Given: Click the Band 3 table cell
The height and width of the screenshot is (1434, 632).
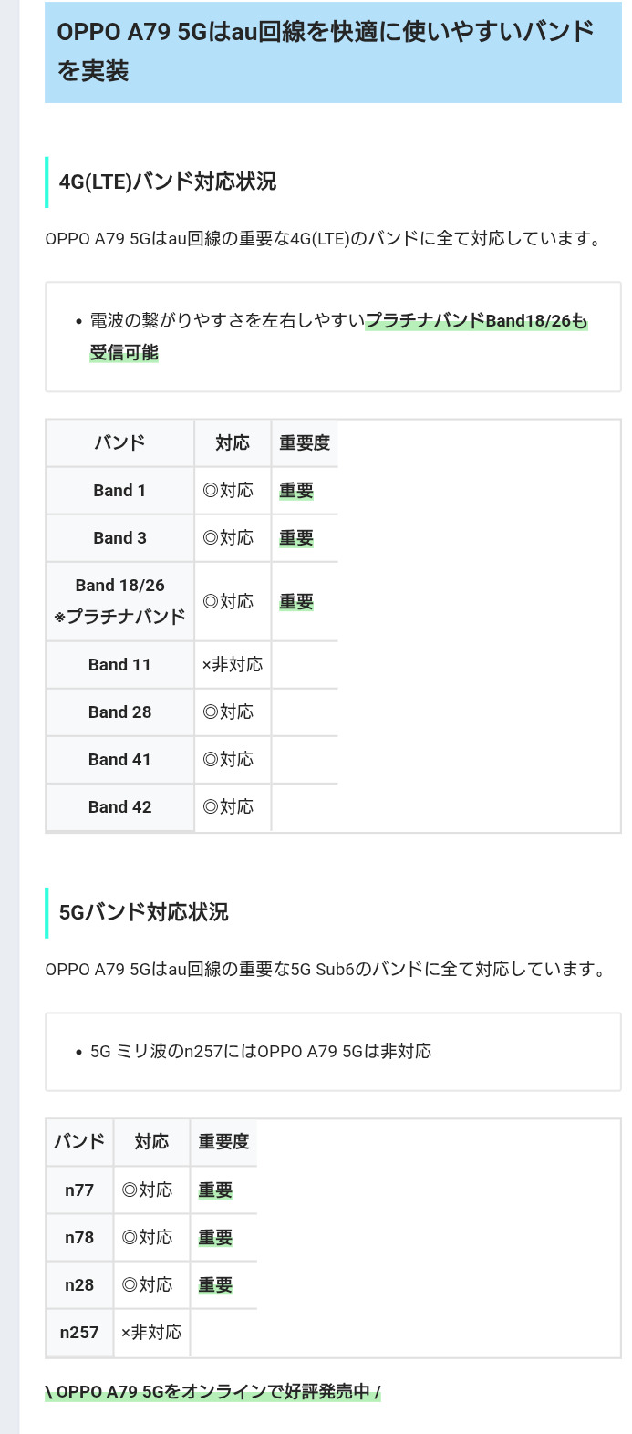Looking at the screenshot, I should [x=119, y=538].
